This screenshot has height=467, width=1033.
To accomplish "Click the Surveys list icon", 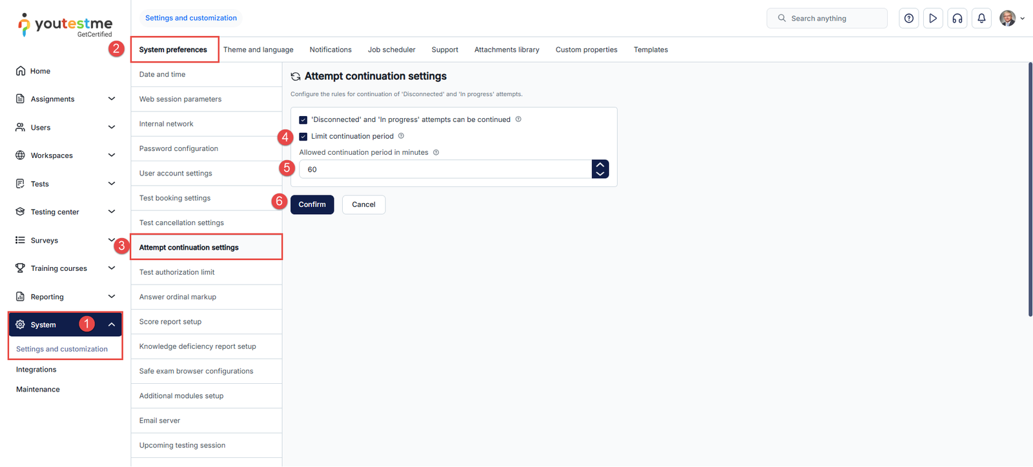I will click(20, 240).
